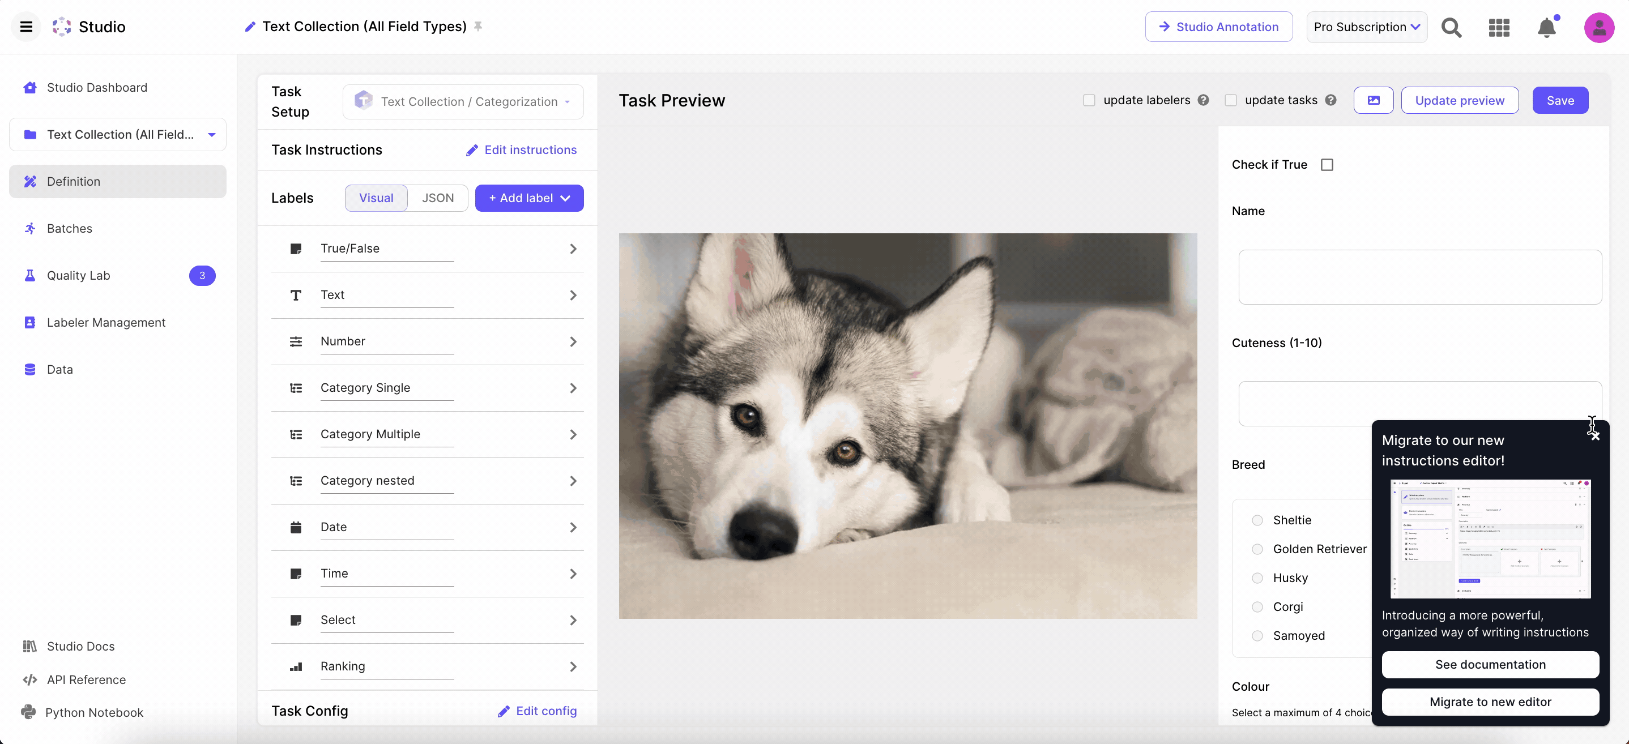Enable the update labelers checkbox
This screenshot has height=744, width=1629.
point(1089,101)
